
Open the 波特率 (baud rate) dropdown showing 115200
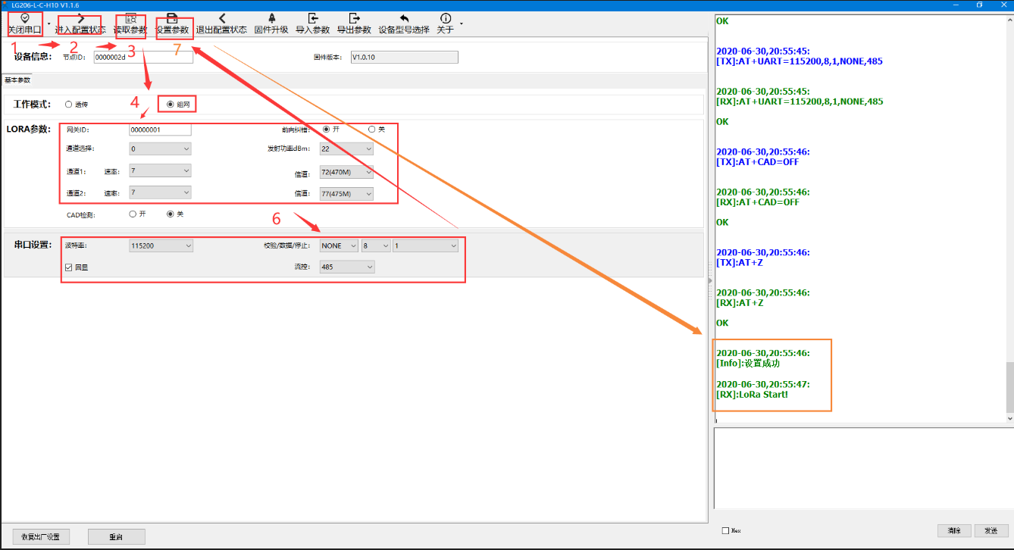161,245
